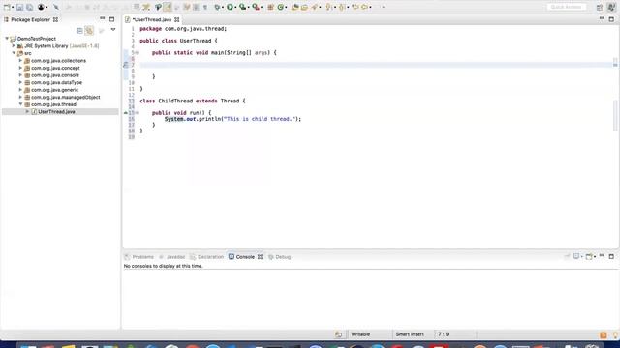Go back to previous edit location
The width and height of the screenshot is (620, 348).
[x=356, y=7]
